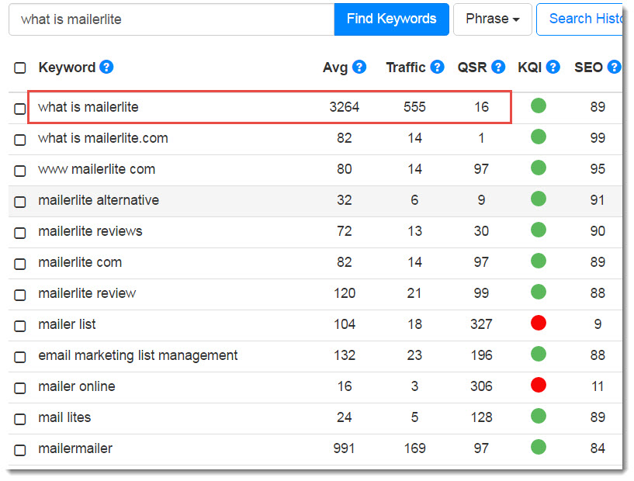Screen dimensions: 634x481
Task: Open the Avg column help icon
Action: [x=359, y=67]
